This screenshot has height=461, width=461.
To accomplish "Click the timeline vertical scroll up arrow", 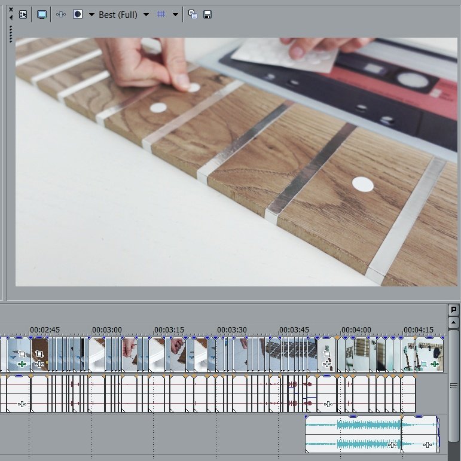I will click(454, 322).
